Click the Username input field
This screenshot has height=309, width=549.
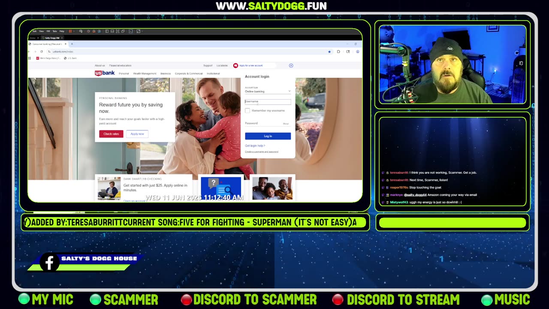pyautogui.click(x=268, y=102)
